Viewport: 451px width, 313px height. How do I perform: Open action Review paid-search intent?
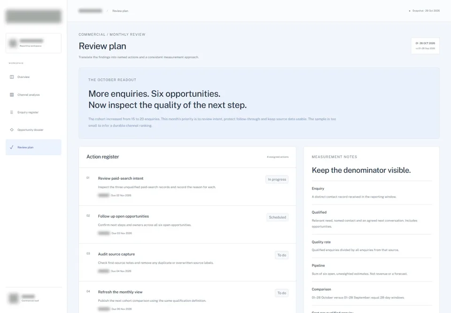[121, 178]
